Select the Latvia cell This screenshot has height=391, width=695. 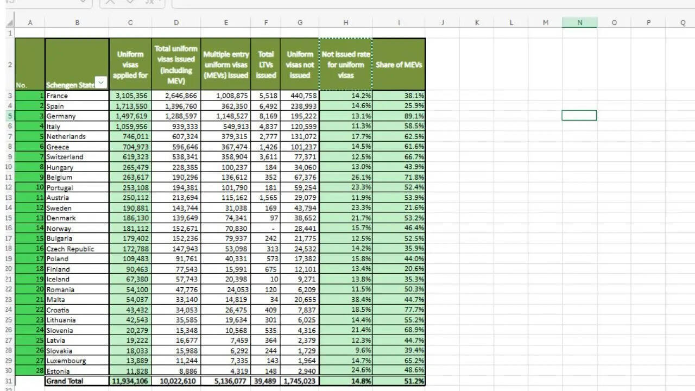(77, 340)
